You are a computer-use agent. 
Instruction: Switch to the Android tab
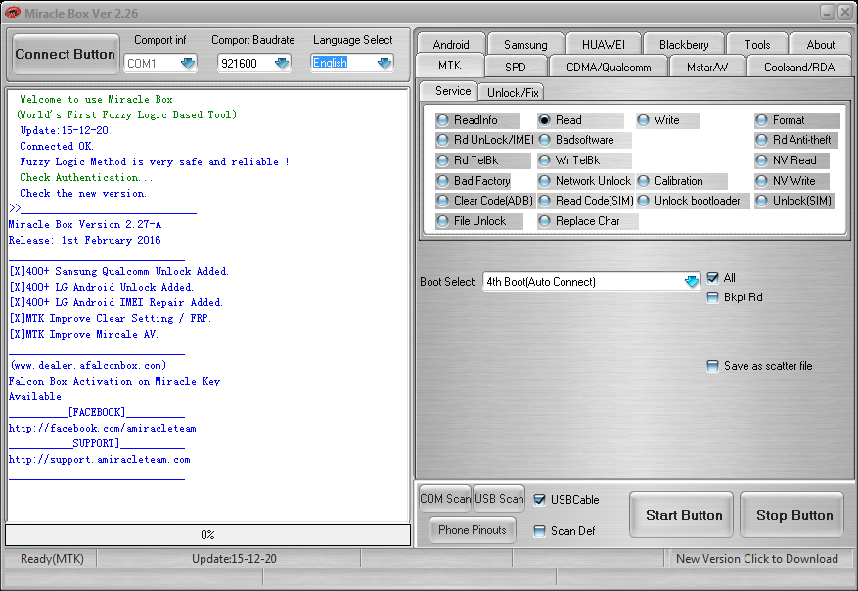(x=451, y=44)
